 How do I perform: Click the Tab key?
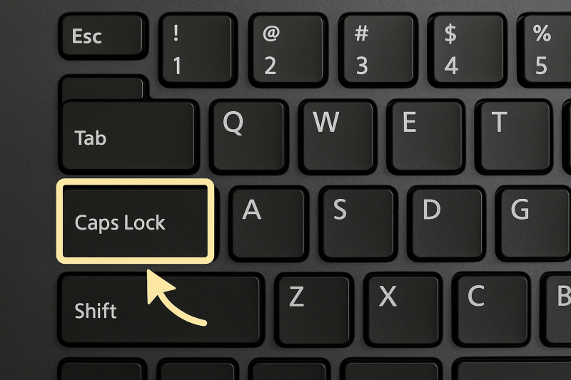tap(128, 136)
